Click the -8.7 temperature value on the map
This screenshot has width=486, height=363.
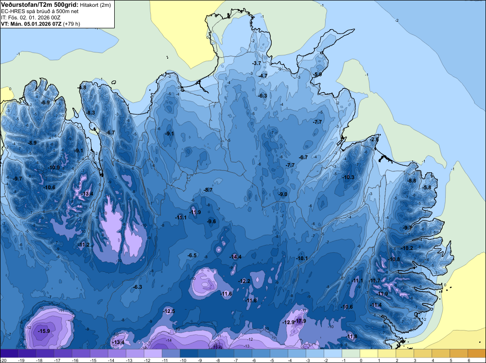pyautogui.click(x=208, y=190)
